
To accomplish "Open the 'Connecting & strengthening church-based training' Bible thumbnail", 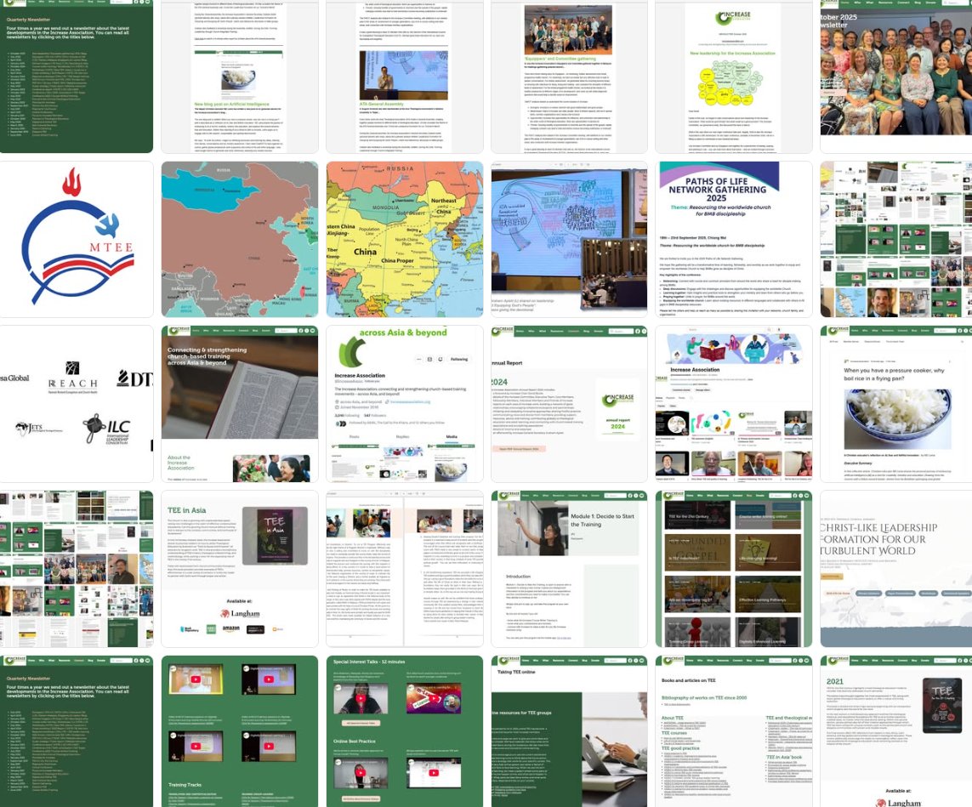I will (240, 404).
